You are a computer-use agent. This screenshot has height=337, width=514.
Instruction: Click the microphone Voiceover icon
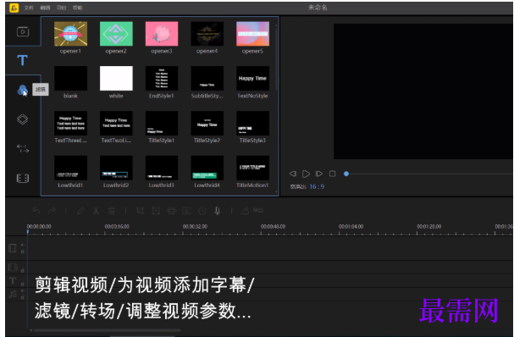tap(217, 211)
